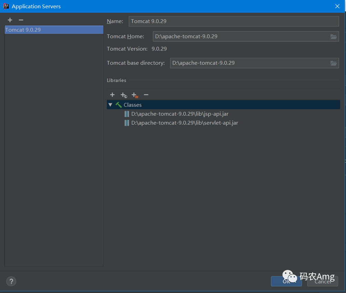Add library by URL icon
This screenshot has height=293, width=346.
(124, 95)
